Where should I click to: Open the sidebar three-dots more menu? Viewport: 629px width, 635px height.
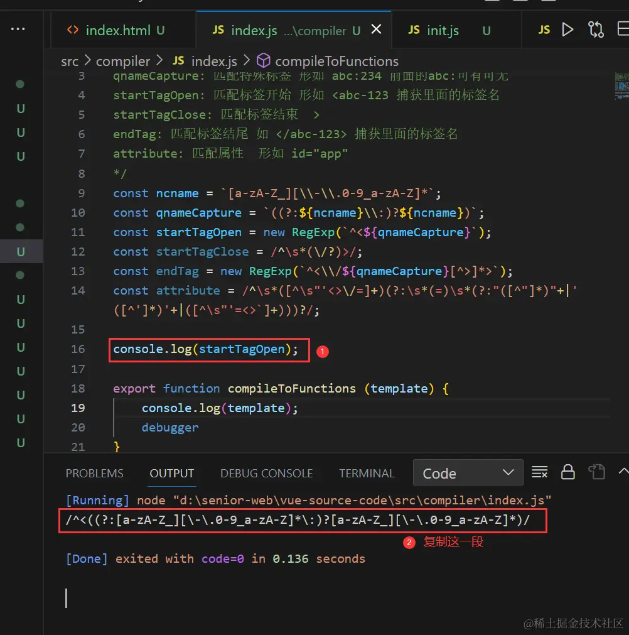(x=18, y=29)
